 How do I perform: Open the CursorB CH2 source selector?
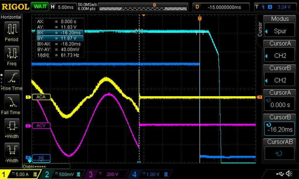click(280, 80)
